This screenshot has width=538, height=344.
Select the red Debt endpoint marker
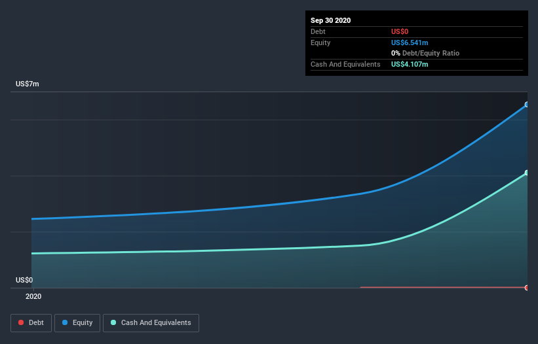pyautogui.click(x=527, y=288)
